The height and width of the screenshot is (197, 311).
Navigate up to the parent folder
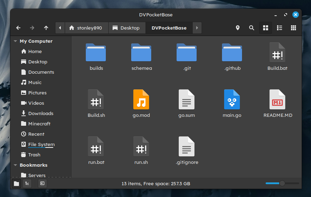click(x=46, y=28)
